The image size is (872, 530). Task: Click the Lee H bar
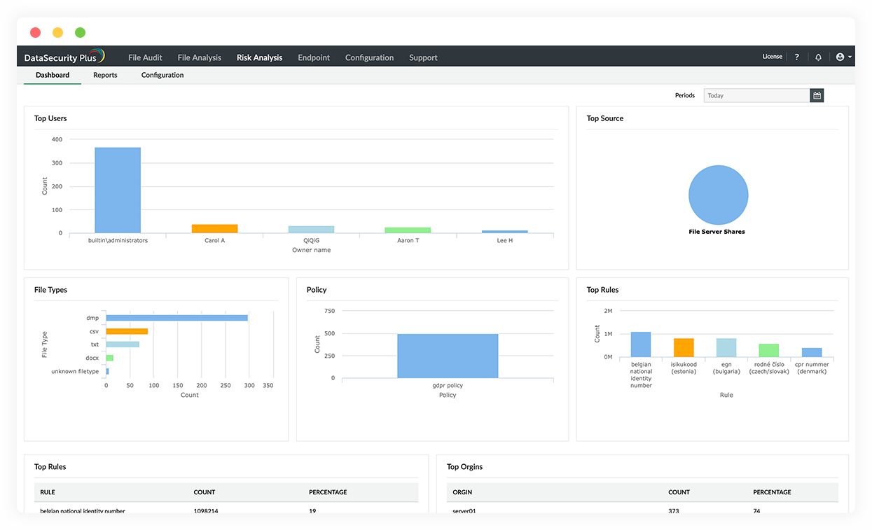(504, 232)
